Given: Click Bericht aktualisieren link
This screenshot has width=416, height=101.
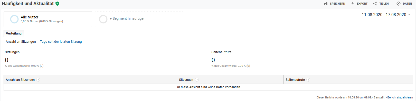Looking at the screenshot, I should click(400, 97).
